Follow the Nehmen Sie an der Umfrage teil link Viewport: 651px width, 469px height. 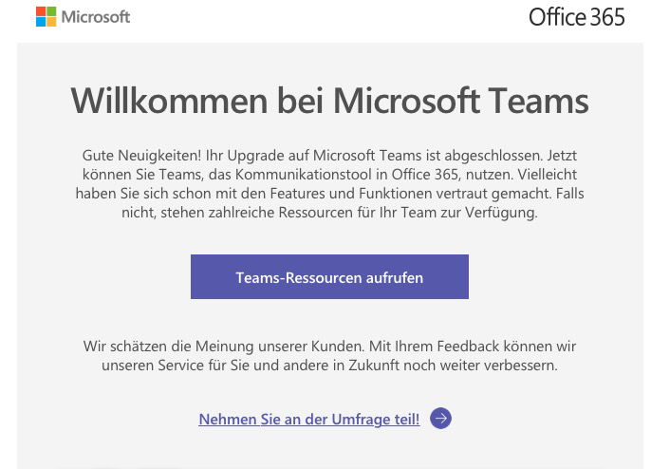point(309,419)
